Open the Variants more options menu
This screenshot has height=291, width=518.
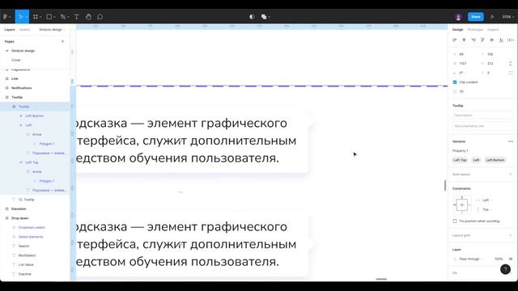coord(511,141)
